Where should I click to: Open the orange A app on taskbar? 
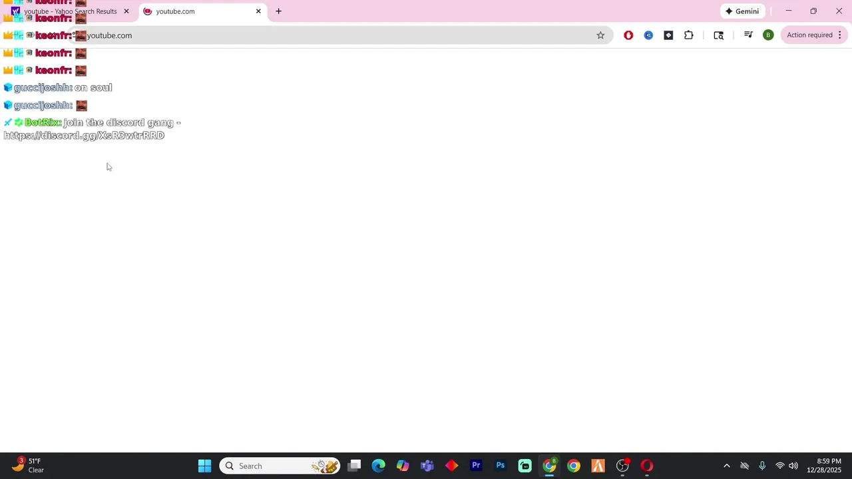(x=598, y=466)
